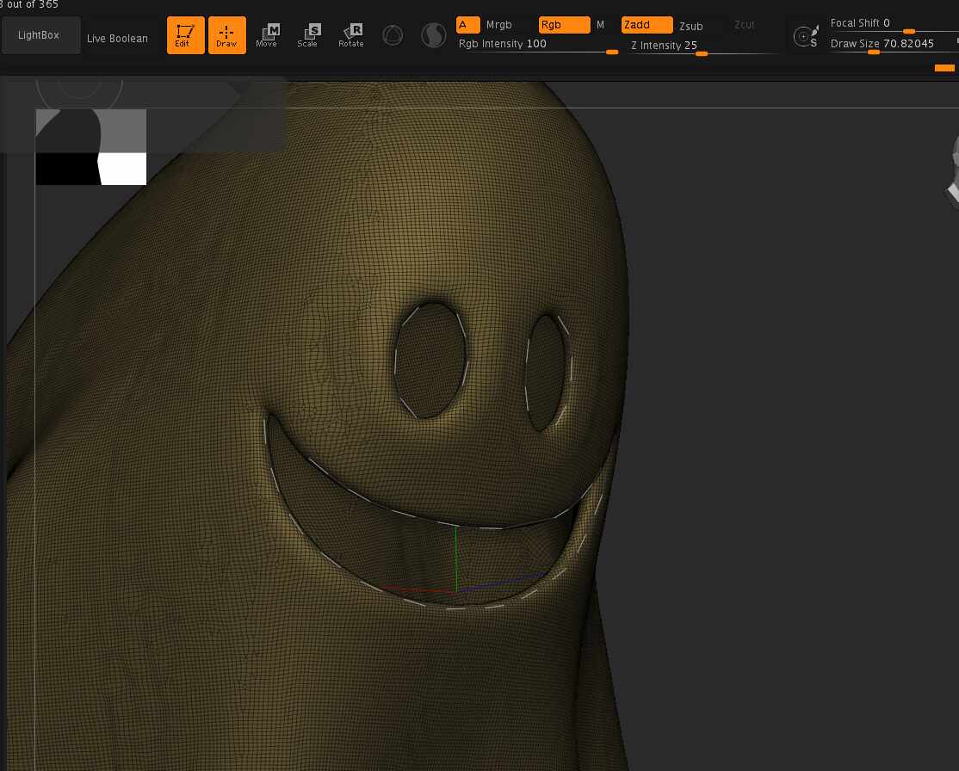
Task: Click the silhouette thumbnail preview
Action: click(x=90, y=146)
